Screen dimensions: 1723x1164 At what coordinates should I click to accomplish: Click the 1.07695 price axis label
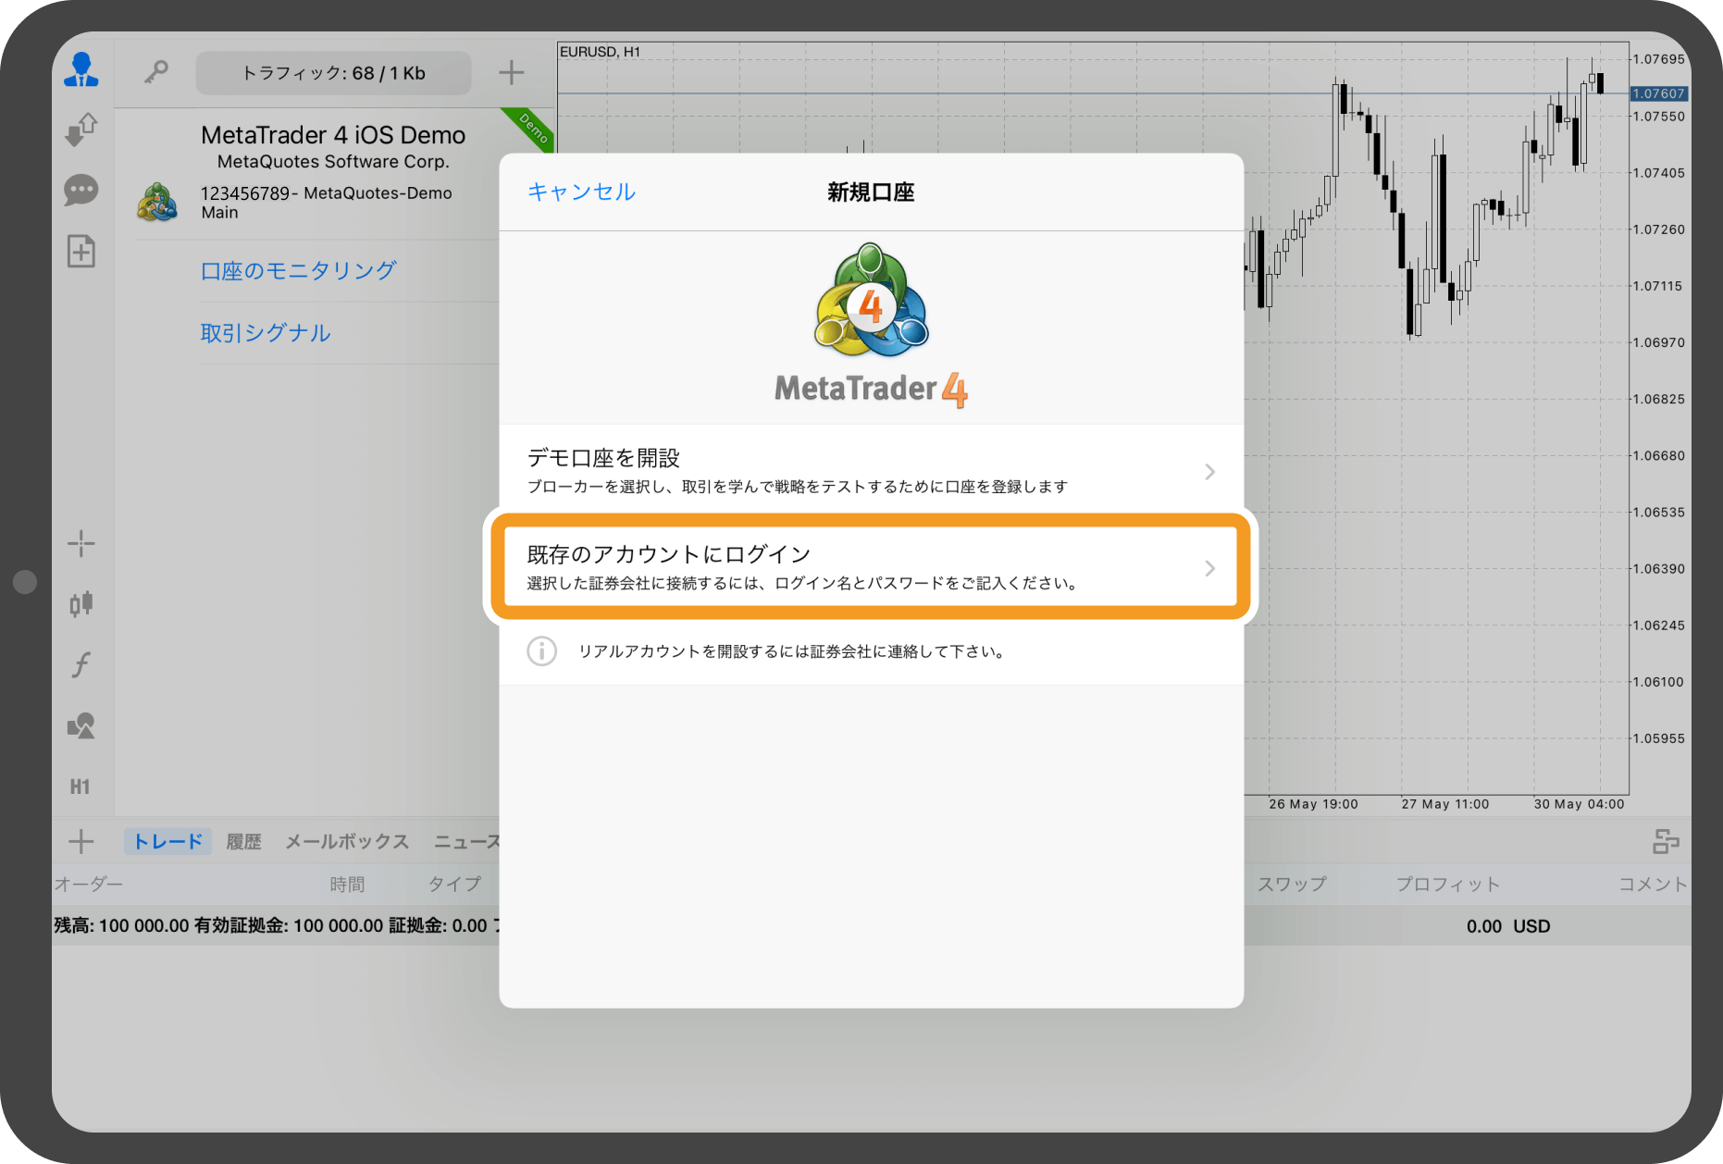pos(1658,59)
